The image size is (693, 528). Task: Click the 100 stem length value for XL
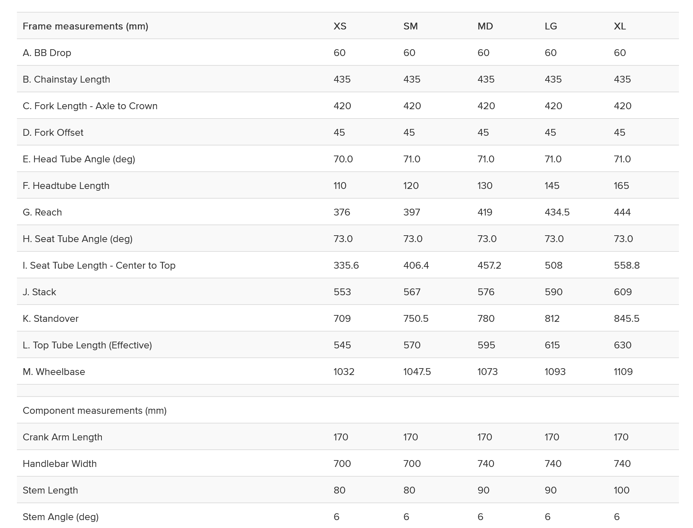tap(621, 490)
